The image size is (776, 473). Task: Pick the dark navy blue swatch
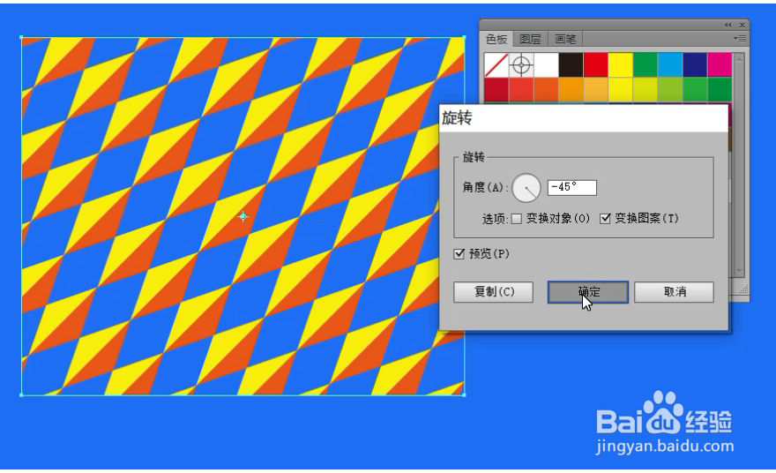695,65
